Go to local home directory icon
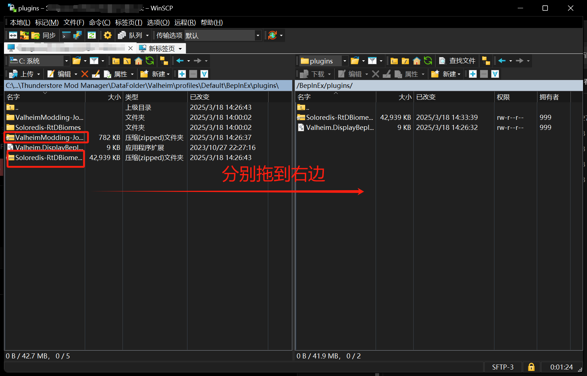This screenshot has height=376, width=587. tap(138, 61)
